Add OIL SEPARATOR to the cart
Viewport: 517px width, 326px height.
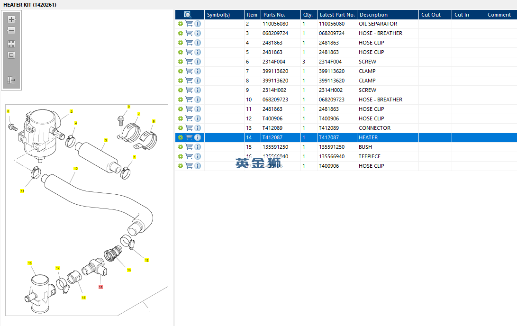pyautogui.click(x=189, y=24)
